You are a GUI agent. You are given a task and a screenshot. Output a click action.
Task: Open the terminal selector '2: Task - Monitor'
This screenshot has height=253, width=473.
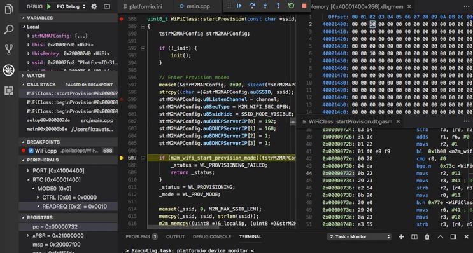[x=359, y=236]
